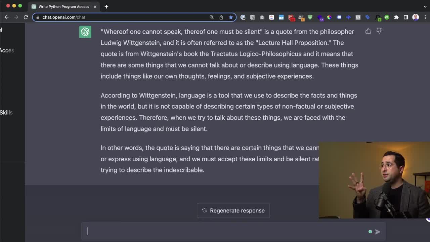Click the thumbs up icon on the response

coord(368,31)
